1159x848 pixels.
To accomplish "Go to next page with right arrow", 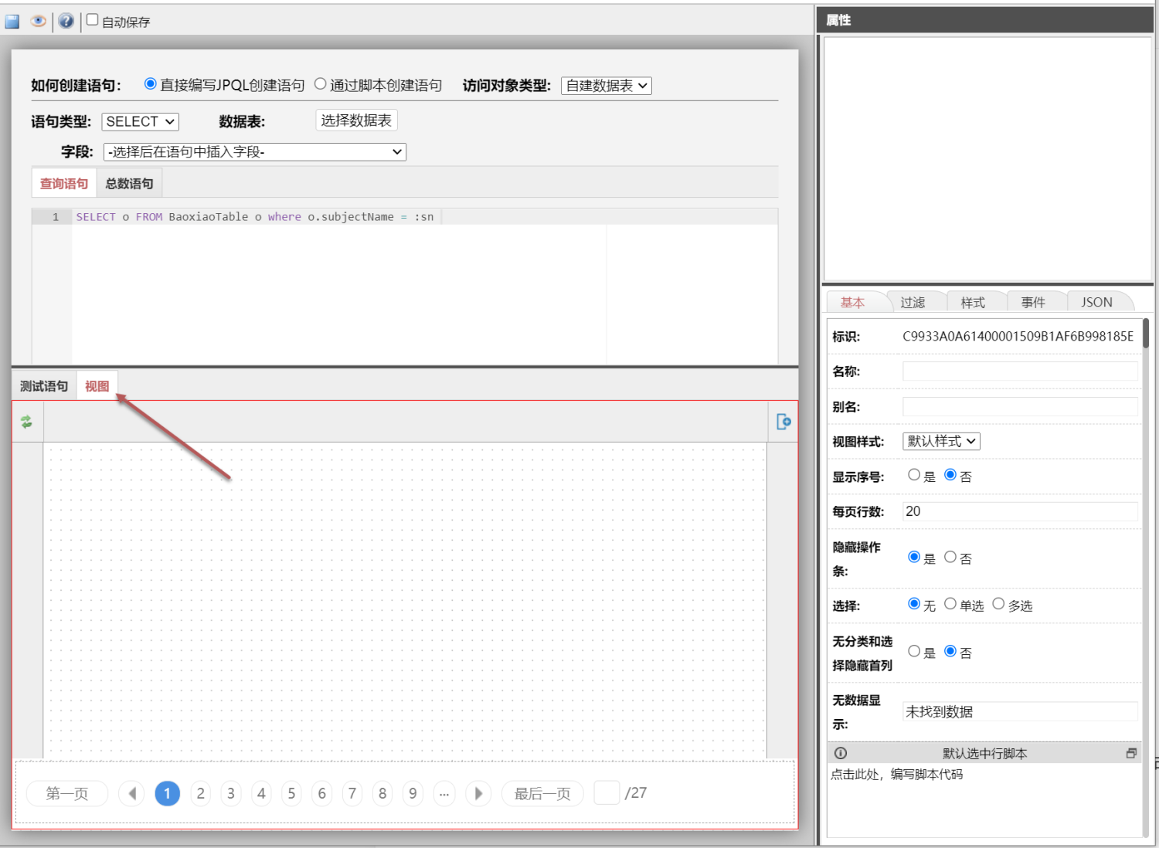I will tap(478, 793).
